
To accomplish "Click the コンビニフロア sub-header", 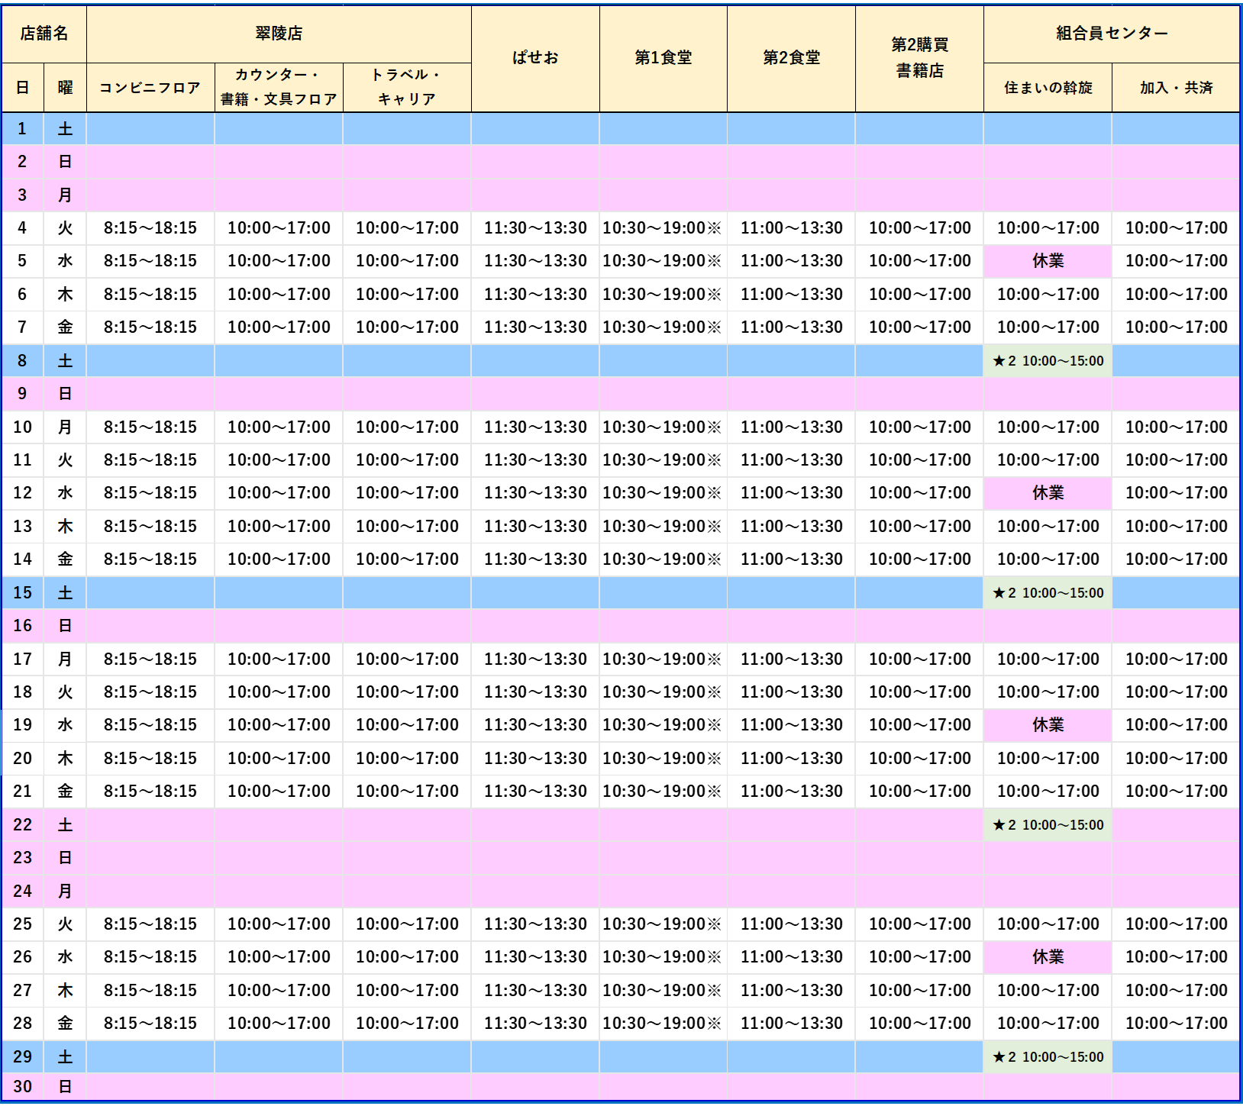I will pos(150,88).
